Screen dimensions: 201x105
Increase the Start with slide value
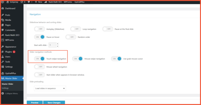[x=57, y=44]
